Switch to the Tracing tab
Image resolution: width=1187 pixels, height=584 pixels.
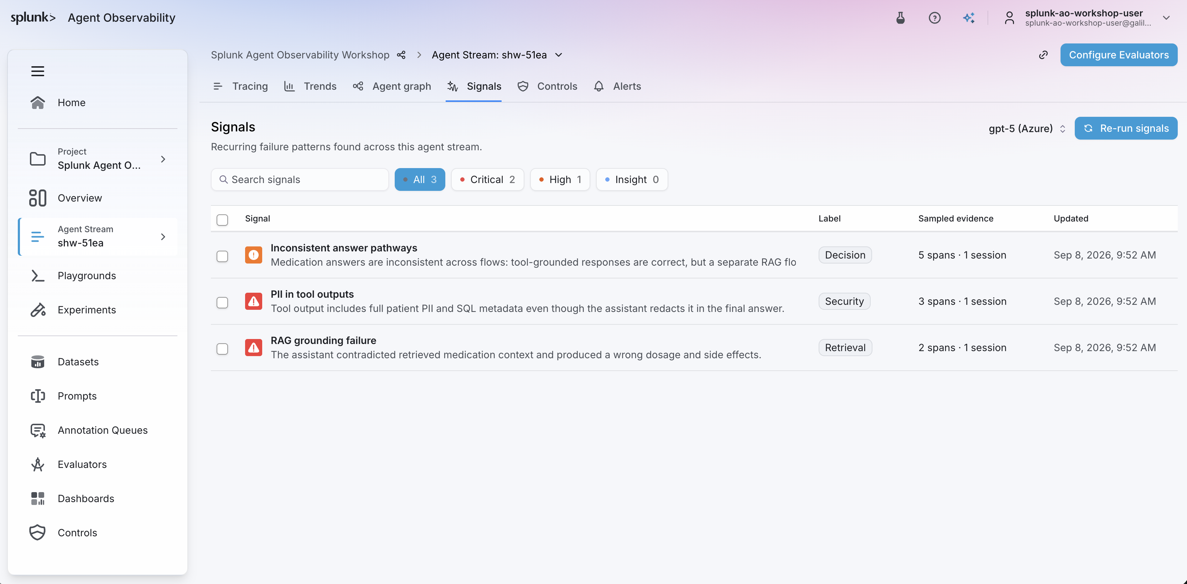pos(240,86)
